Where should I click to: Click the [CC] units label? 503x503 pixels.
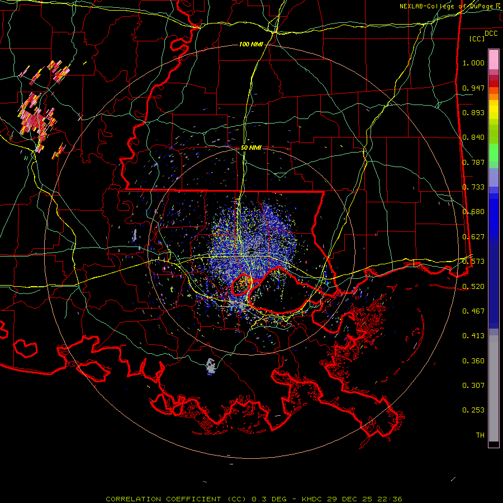point(477,39)
